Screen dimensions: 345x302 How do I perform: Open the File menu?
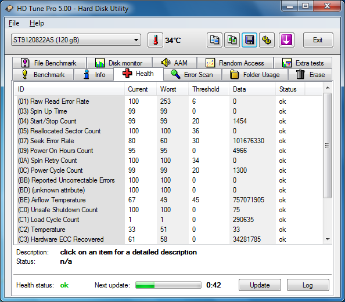click(x=14, y=23)
